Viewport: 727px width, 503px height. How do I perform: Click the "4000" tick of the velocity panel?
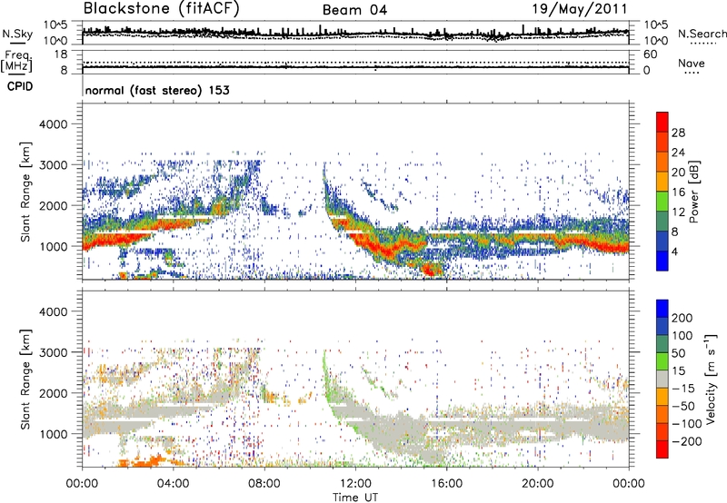(54, 311)
